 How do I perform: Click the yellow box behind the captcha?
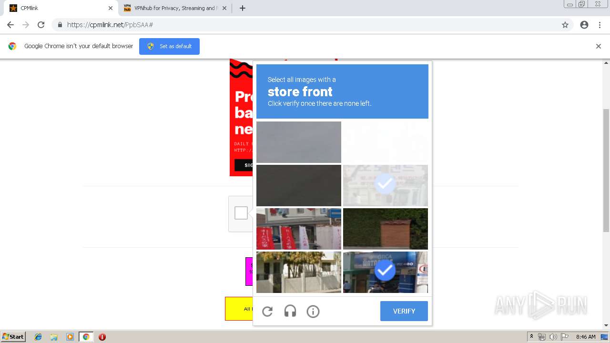(x=239, y=309)
